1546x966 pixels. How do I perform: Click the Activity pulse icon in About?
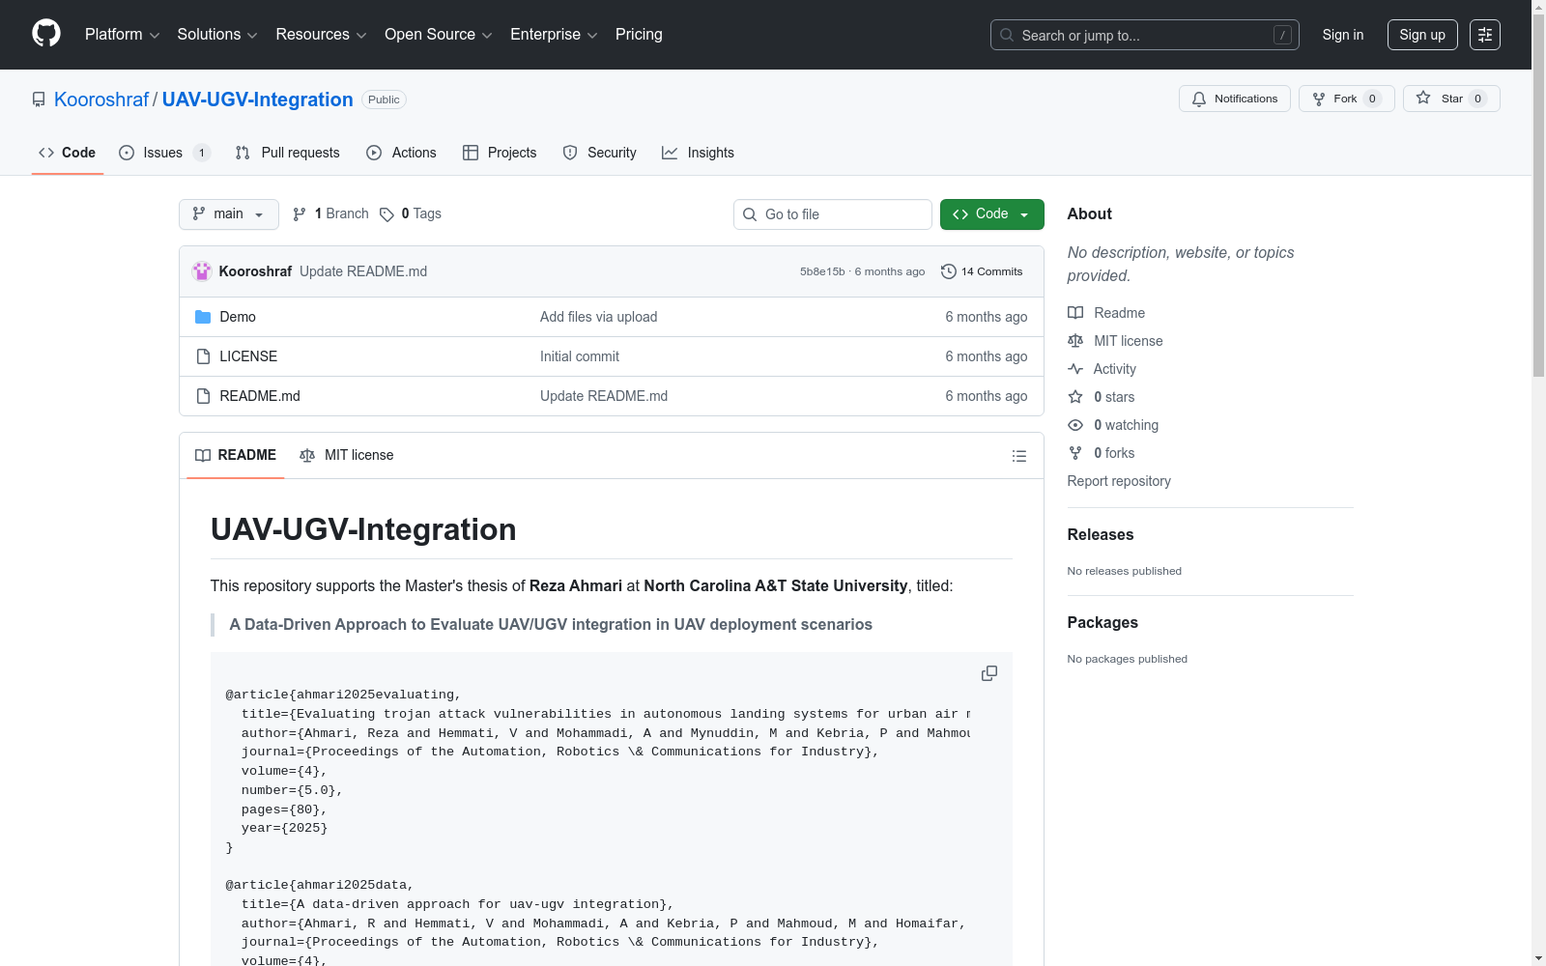[1075, 369]
